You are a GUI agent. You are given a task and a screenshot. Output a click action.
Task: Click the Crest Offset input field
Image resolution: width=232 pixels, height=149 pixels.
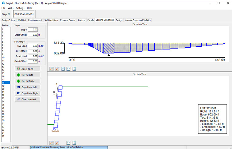tap(33, 35)
